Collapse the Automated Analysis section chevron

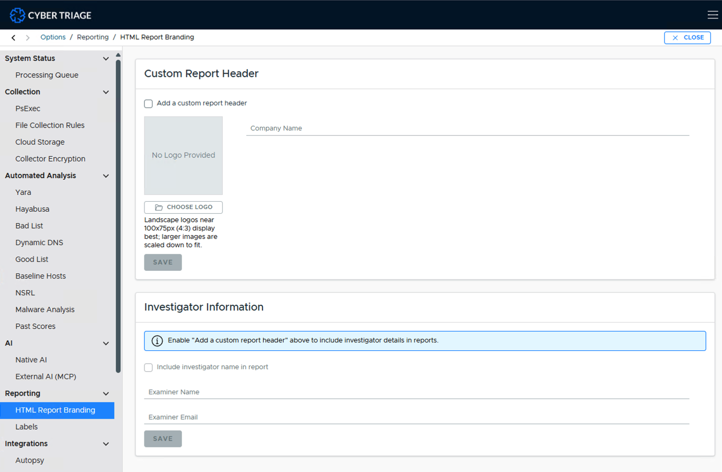point(106,176)
